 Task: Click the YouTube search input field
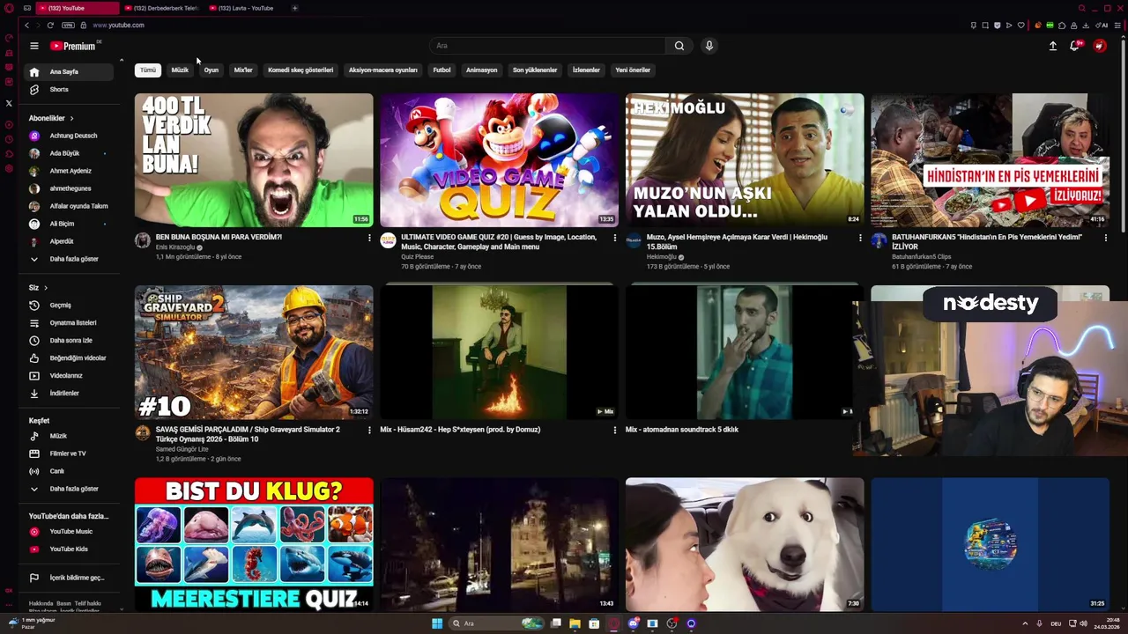[547, 46]
